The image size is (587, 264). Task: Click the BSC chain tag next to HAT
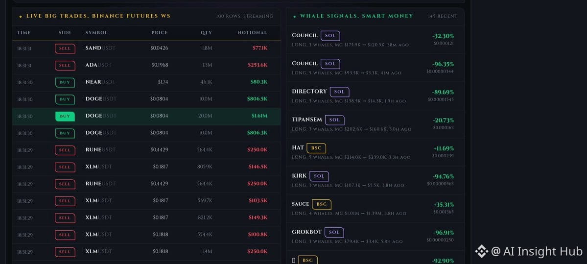[316, 148]
